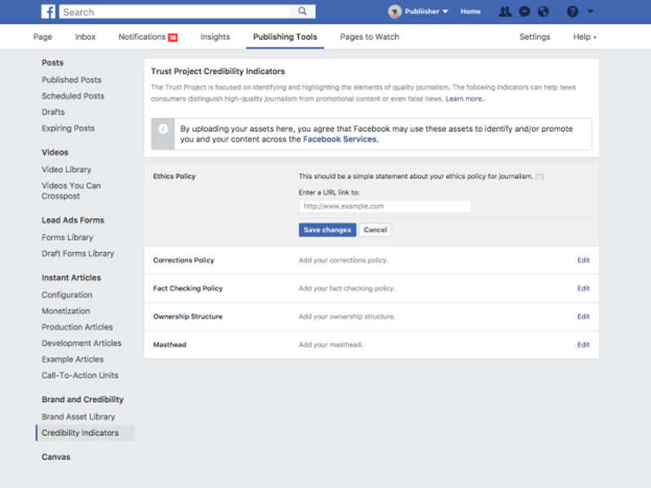651x488 pixels.
Task: Edit the Masthead indicator
Action: [583, 344]
